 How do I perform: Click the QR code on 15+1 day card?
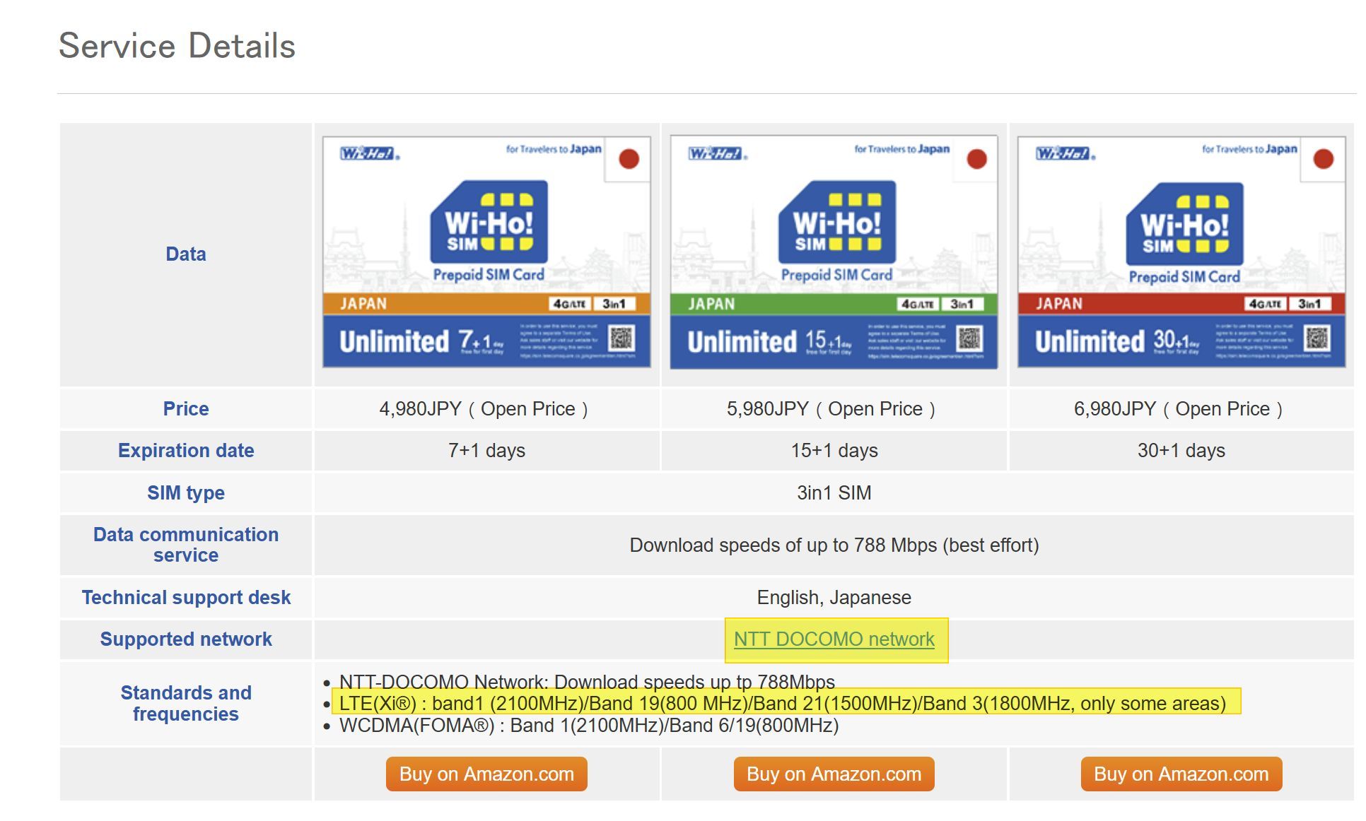[x=969, y=338]
